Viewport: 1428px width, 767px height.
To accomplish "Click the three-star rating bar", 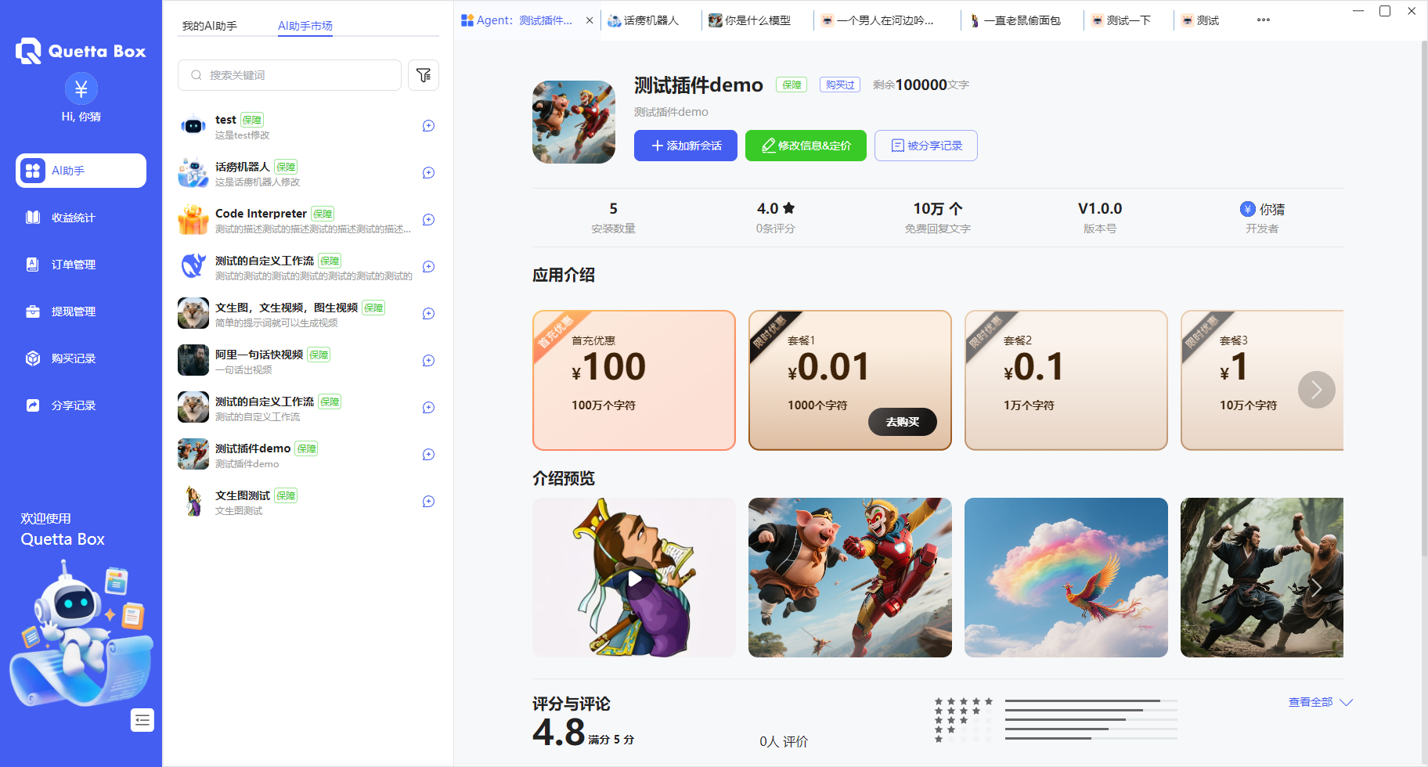I will [1091, 719].
